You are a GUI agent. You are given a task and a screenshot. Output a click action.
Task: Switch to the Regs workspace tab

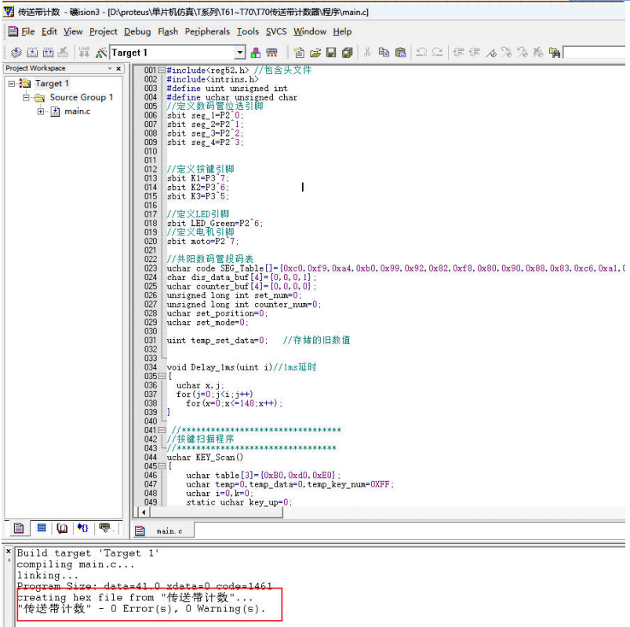pyautogui.click(x=42, y=528)
